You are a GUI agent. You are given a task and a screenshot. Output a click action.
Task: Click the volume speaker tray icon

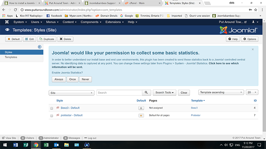(226, 145)
